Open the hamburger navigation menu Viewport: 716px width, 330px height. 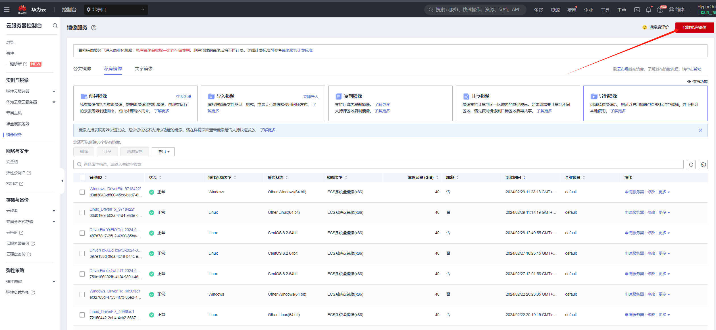click(x=7, y=10)
